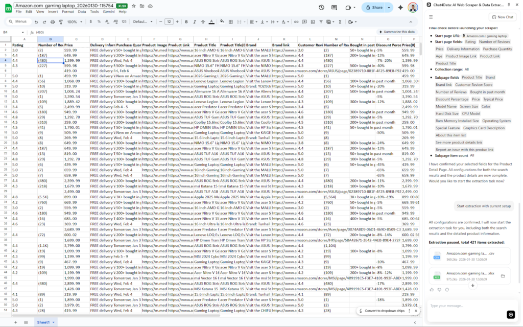Print the spreadsheet
Viewport: 523px width, 327px height.
[x=53, y=21]
